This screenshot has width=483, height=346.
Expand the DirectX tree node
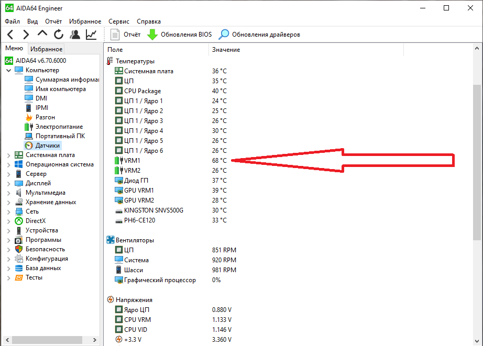8,221
